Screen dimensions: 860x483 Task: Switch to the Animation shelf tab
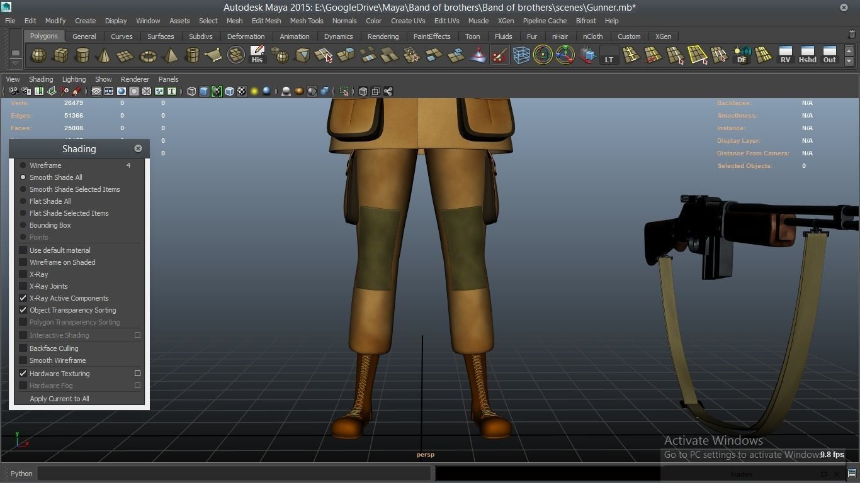coord(294,36)
